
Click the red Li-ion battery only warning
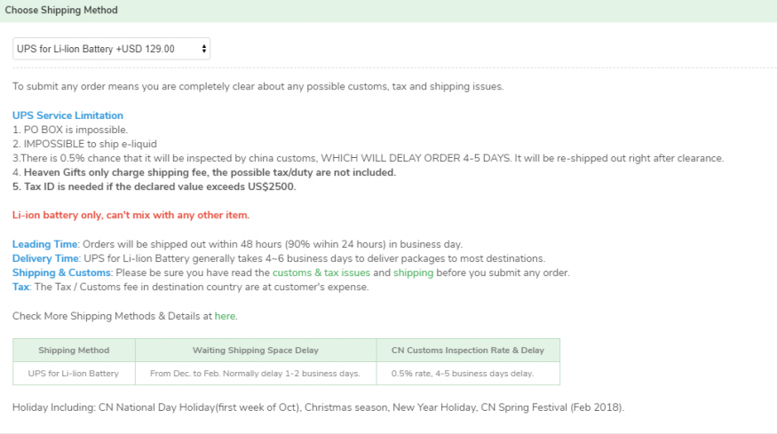131,216
